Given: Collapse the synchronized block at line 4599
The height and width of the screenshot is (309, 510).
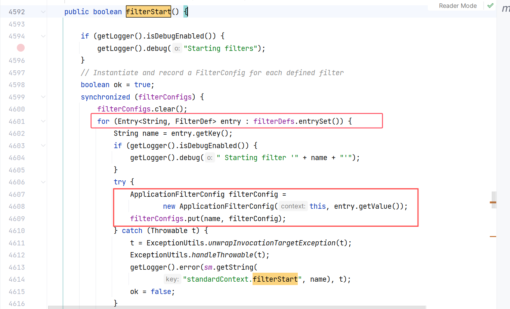Looking at the screenshot, I should tap(43, 97).
